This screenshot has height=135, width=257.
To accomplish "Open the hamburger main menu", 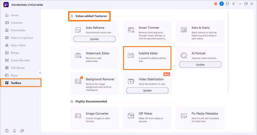I will click(233, 4).
